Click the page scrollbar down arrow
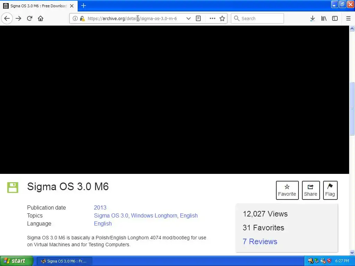This screenshot has height=266, width=355. click(x=352, y=252)
